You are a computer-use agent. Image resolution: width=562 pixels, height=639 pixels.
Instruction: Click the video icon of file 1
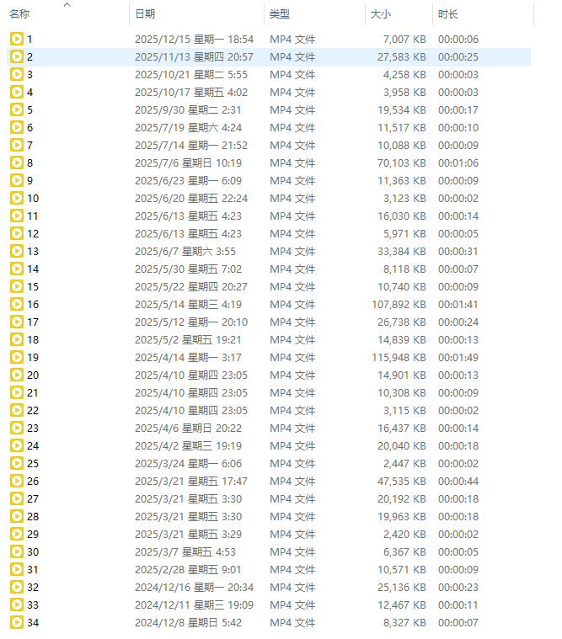17,39
